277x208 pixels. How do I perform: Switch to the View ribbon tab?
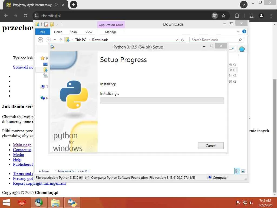pos(89,32)
